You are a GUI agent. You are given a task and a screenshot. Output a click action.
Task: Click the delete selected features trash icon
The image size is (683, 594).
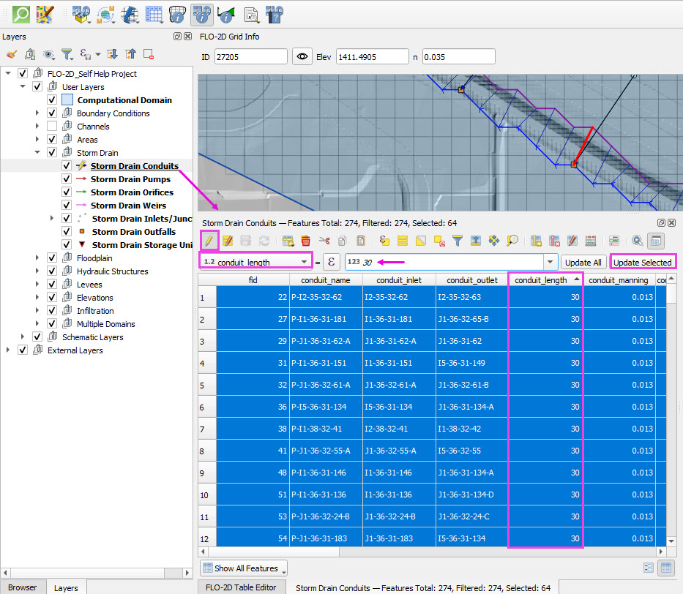pos(306,240)
